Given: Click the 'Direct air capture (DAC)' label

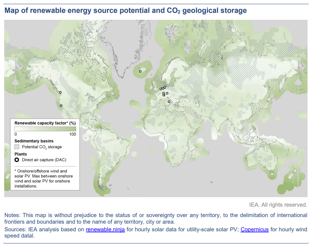Looking at the screenshot, I should (x=44, y=160).
